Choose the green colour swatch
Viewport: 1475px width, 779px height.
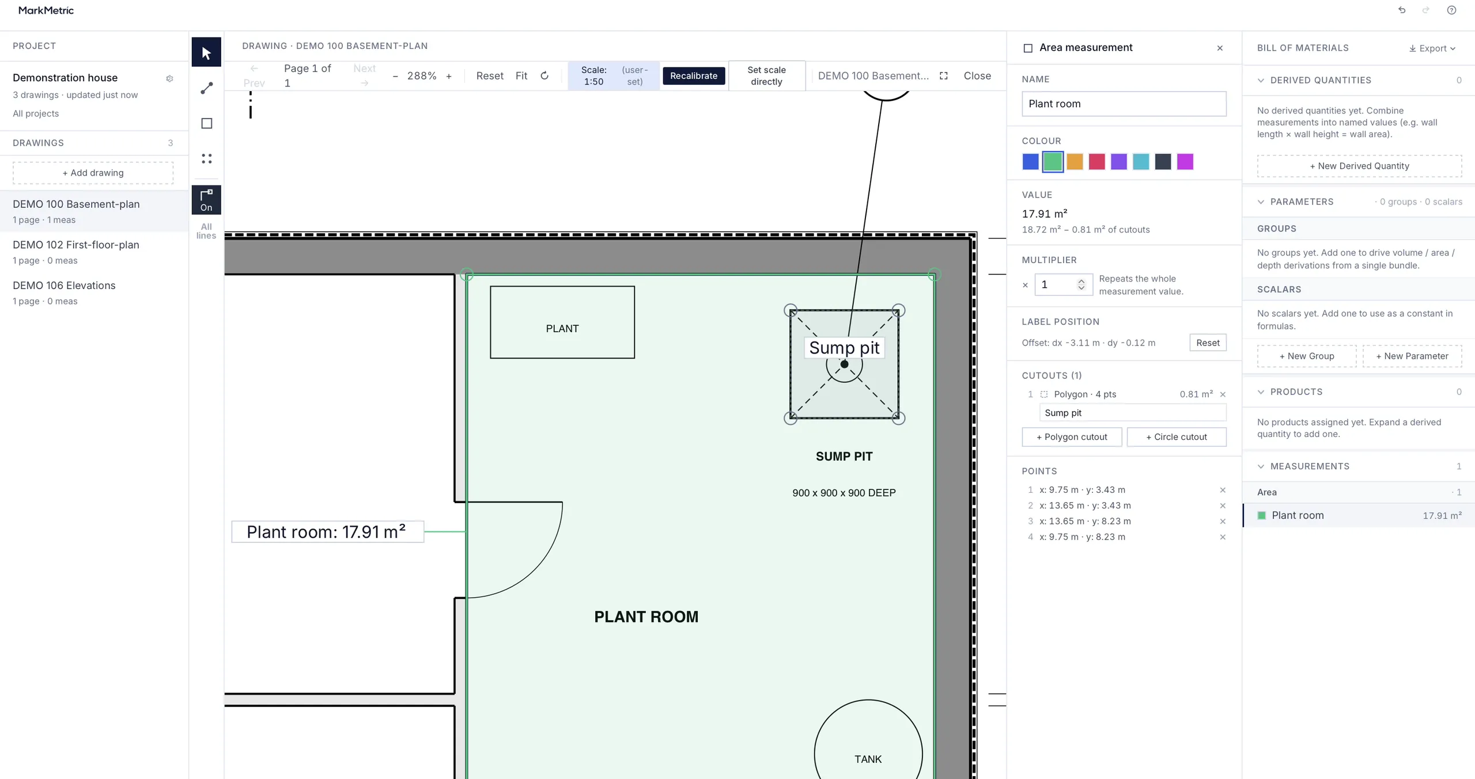1053,162
